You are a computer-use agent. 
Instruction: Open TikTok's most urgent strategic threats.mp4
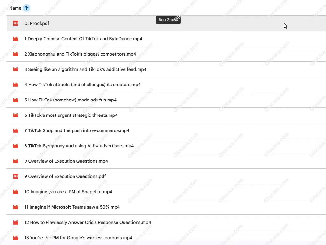[x=71, y=115]
